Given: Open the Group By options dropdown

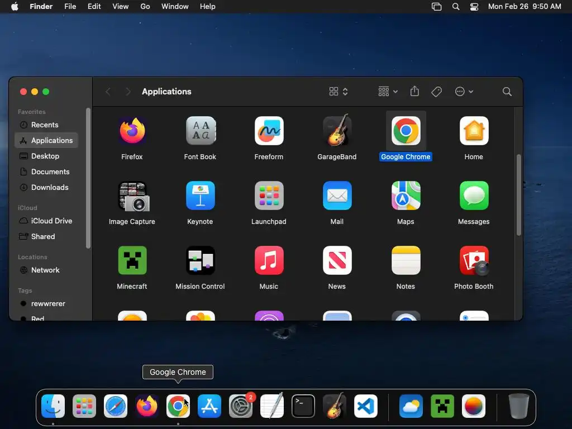Looking at the screenshot, I should [388, 92].
